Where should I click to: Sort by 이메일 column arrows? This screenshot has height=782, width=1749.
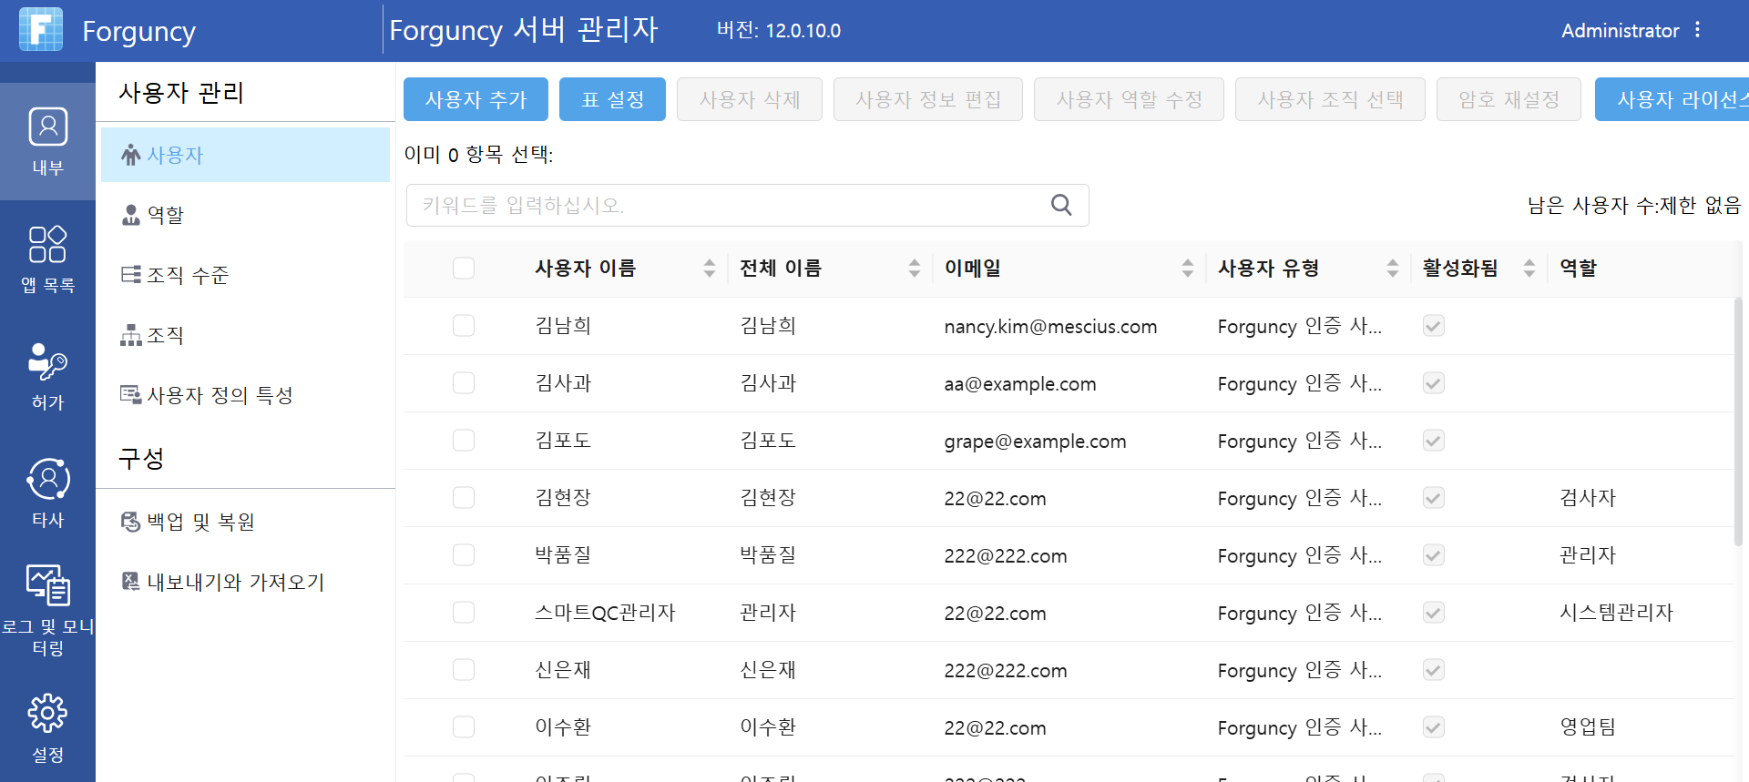point(1188,268)
